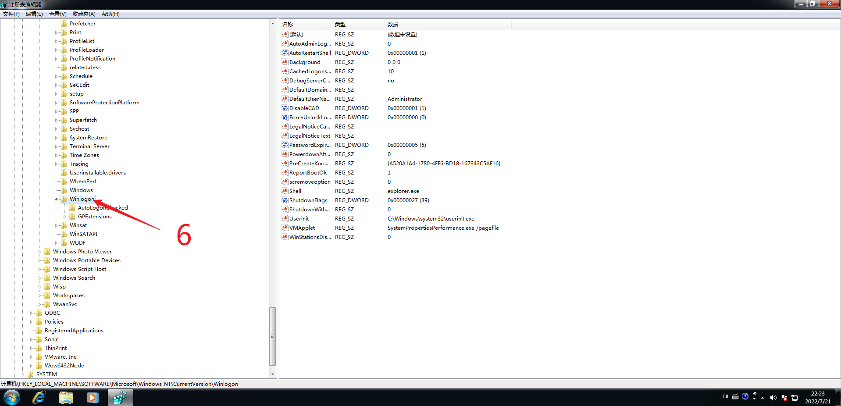Click the GPExtensions folder icon

pyautogui.click(x=72, y=217)
